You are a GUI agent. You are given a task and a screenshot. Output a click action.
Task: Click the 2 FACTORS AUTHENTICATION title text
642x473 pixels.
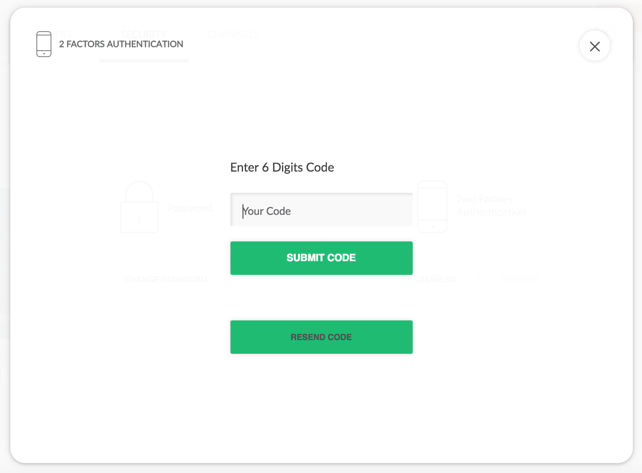click(x=121, y=44)
